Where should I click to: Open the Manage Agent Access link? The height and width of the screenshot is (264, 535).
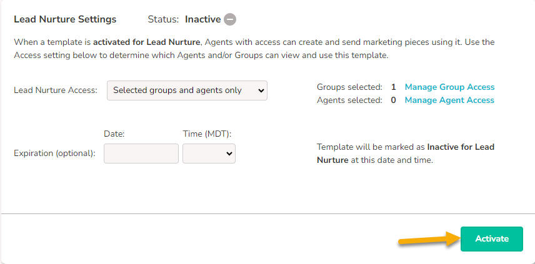coord(449,100)
